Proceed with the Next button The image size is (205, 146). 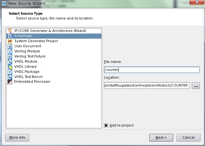click(161, 137)
